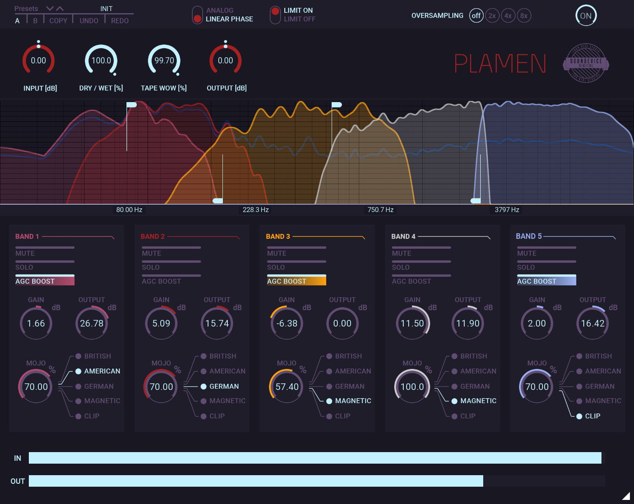Switch to the A preset slot
Viewport: 634px width, 504px height.
[x=17, y=21]
